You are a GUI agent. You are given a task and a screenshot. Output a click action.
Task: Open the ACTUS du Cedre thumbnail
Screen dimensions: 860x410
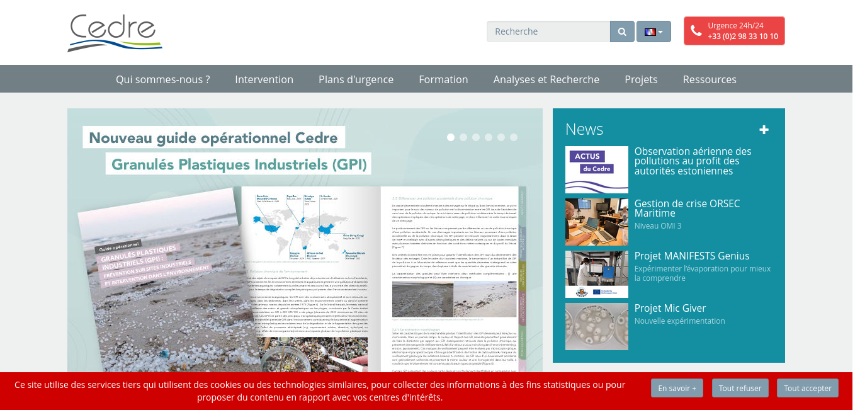pyautogui.click(x=597, y=169)
